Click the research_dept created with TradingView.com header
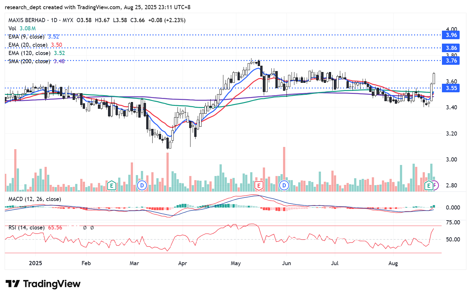 [x=98, y=7]
